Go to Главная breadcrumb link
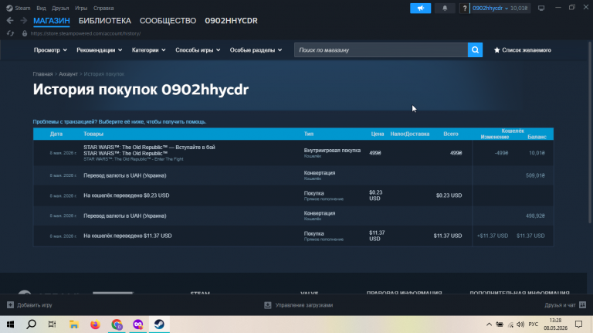 (x=42, y=74)
